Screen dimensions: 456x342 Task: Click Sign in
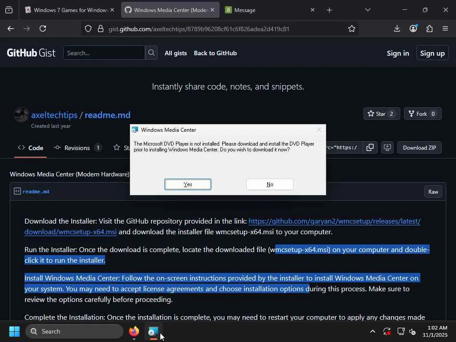tap(398, 53)
